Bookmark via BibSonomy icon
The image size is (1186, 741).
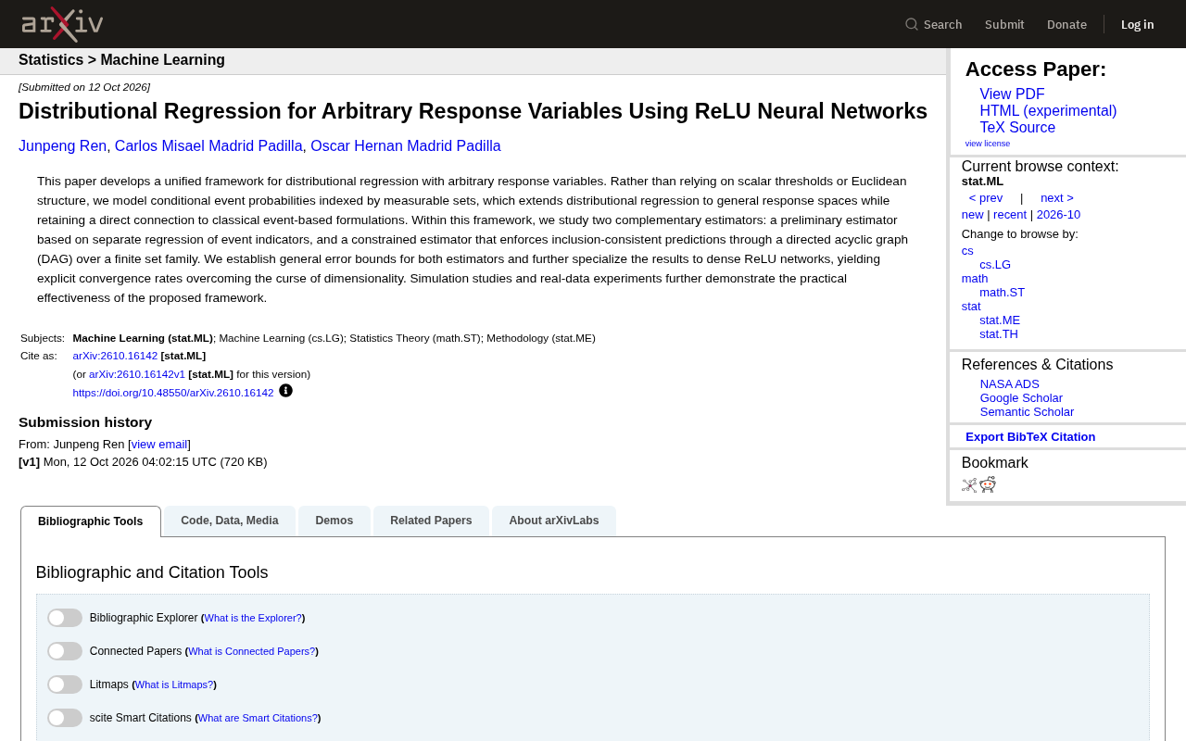tap(969, 484)
